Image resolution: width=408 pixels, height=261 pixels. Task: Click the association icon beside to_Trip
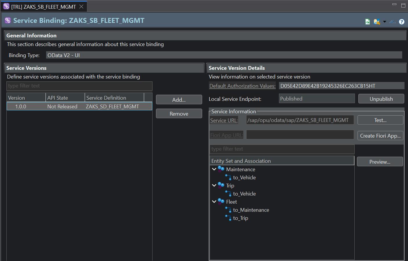pos(228,218)
